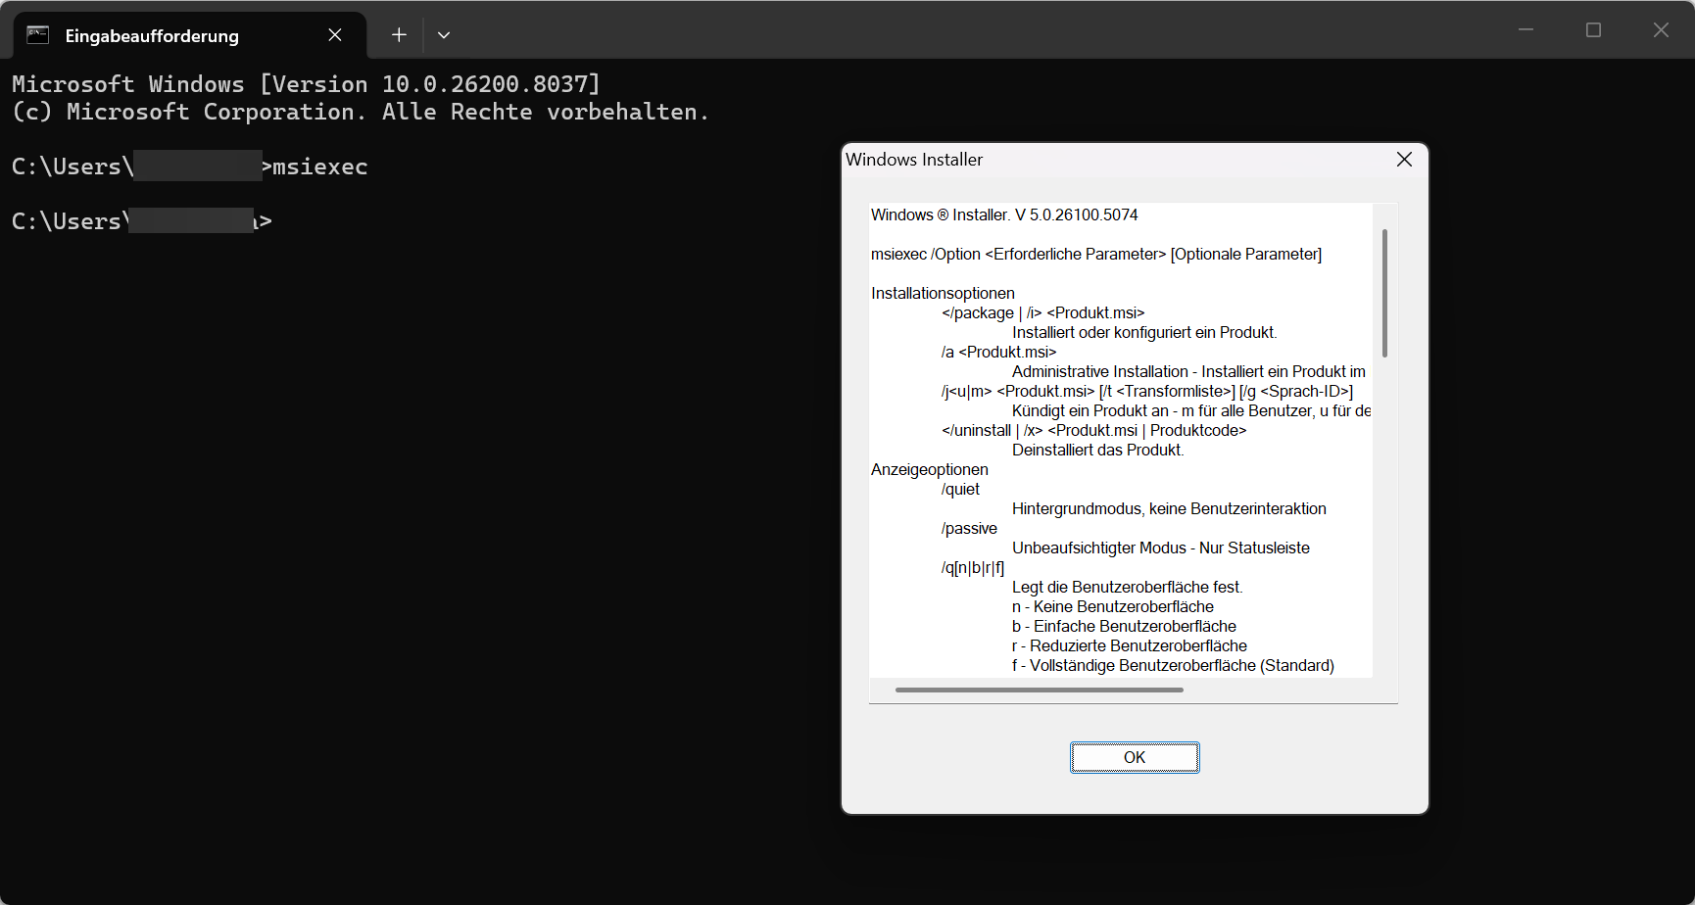Click 'Deinstalliert das Produkt.' text
1695x905 pixels.
[x=1098, y=450]
